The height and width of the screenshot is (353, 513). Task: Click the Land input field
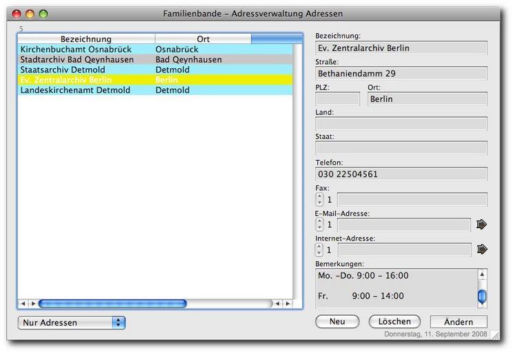click(401, 123)
